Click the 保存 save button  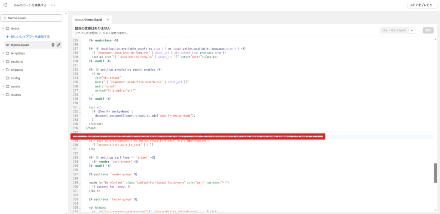(x=428, y=30)
